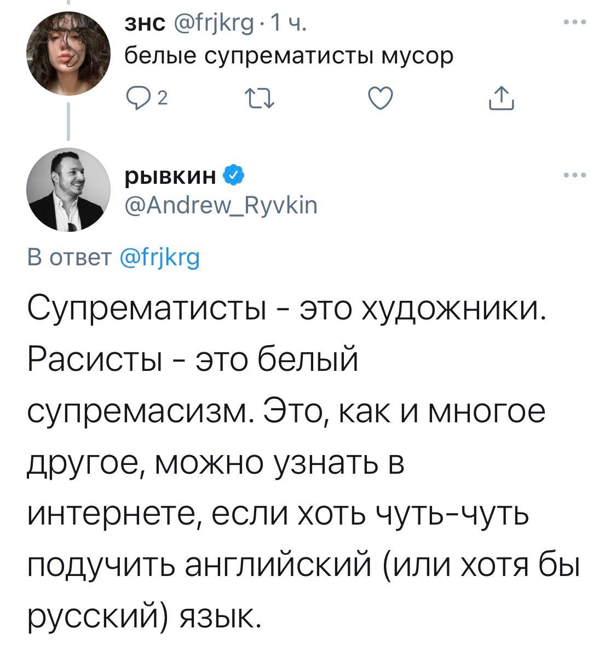Open рывкин's profile picture
This screenshot has width=616, height=646.
pos(68,189)
